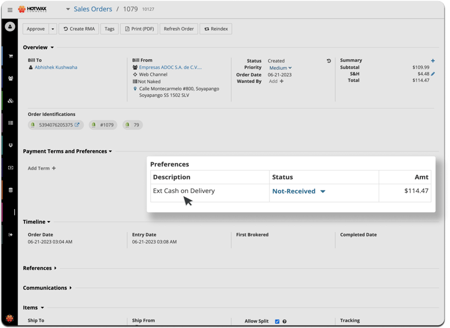Open the Approve button dropdown arrow
The width and height of the screenshot is (450, 328).
pyautogui.click(x=53, y=29)
